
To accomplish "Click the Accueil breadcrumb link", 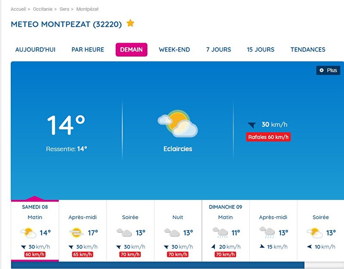I will pyautogui.click(x=18, y=9).
